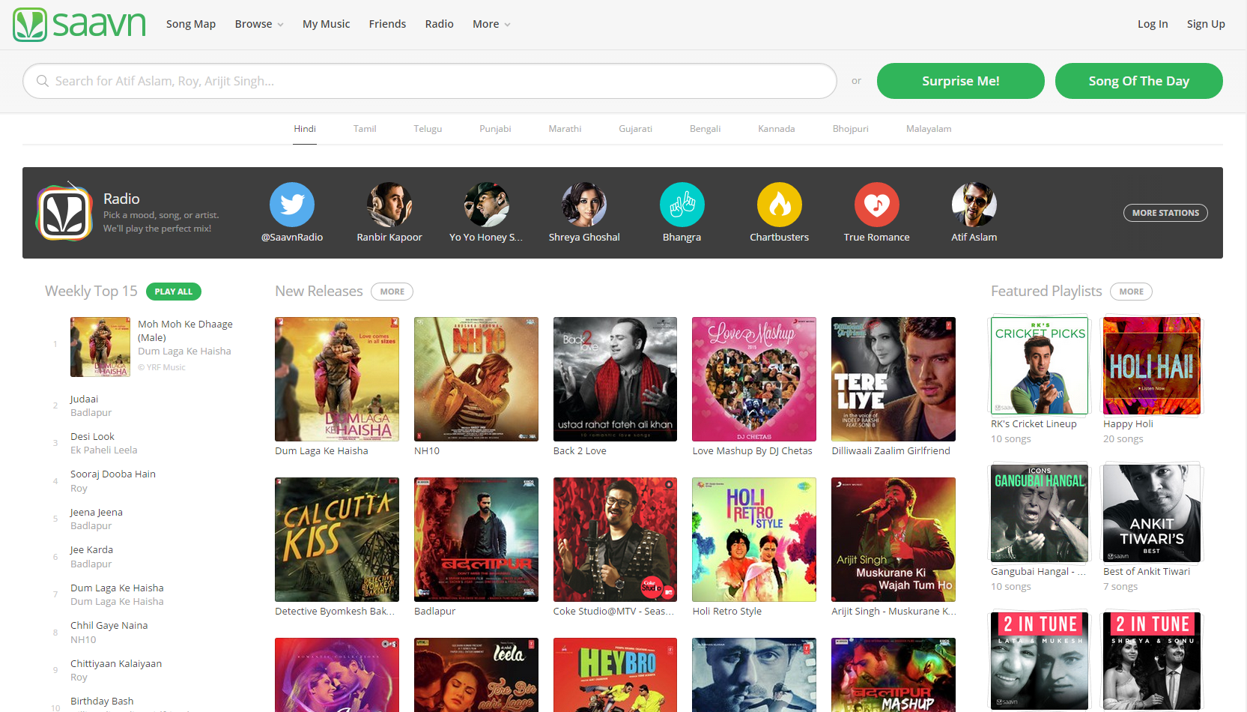Switch to the Tamil language tab
Viewport: 1247px width, 712px height.
(x=365, y=129)
